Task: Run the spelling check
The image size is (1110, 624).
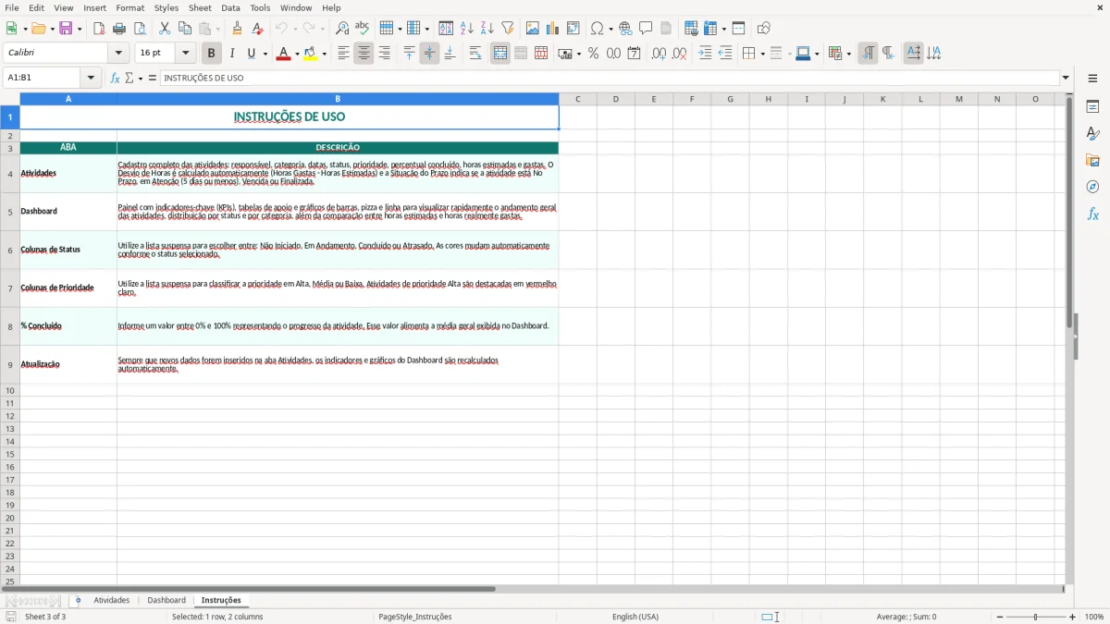Action: pos(363,29)
